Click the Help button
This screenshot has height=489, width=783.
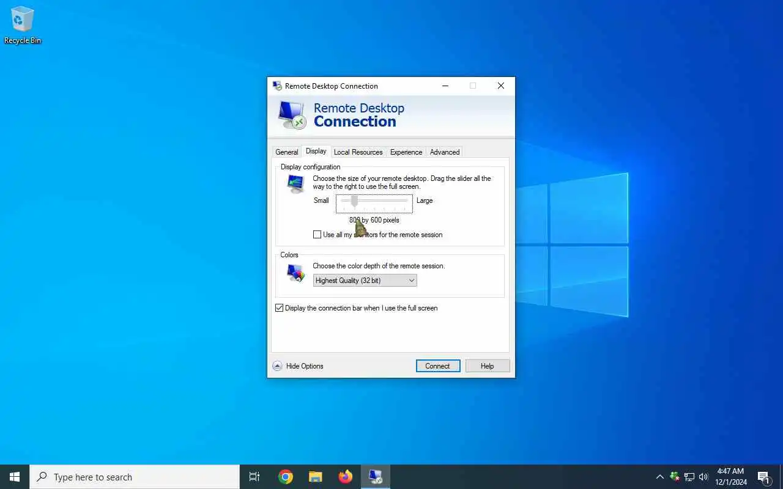tap(487, 366)
